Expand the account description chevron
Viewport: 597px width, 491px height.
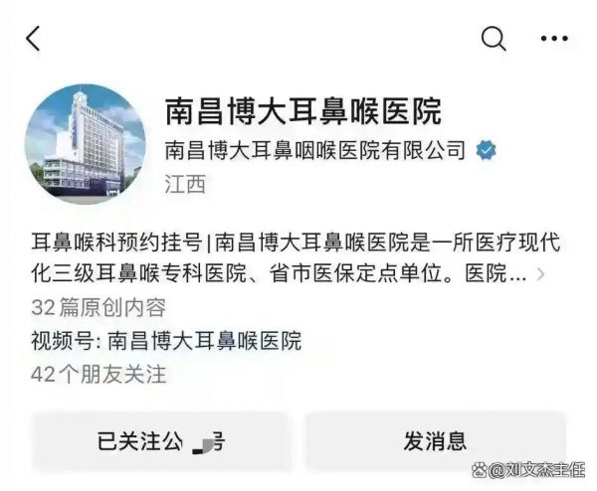pos(540,273)
